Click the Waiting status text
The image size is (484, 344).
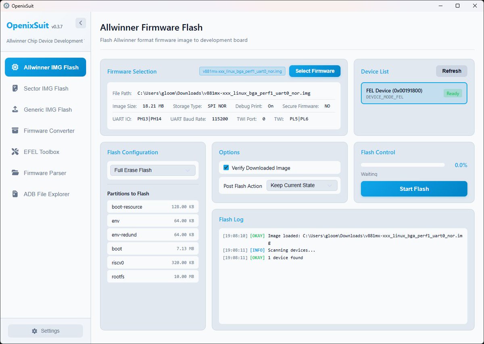point(369,174)
